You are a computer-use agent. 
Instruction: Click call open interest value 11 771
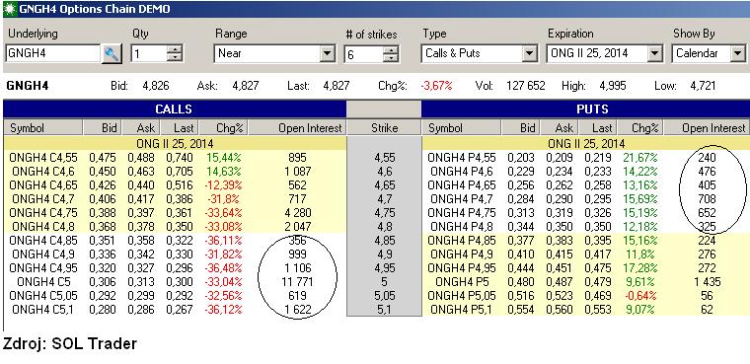297,282
